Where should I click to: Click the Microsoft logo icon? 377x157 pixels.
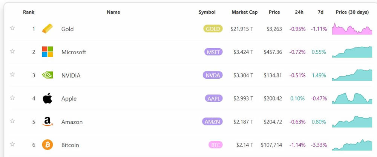(x=48, y=52)
